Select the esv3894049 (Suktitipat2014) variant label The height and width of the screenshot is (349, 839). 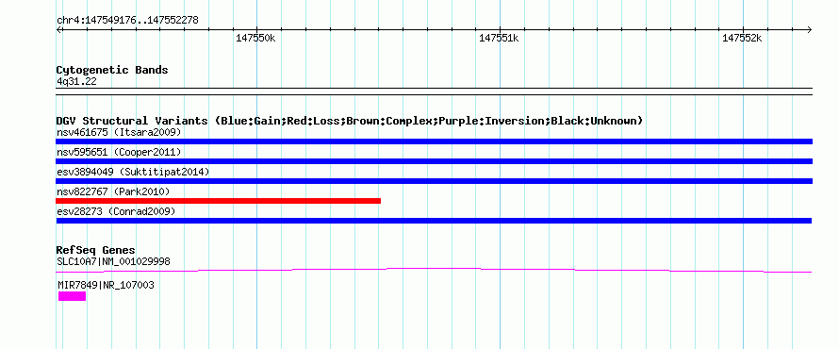pyautogui.click(x=133, y=172)
